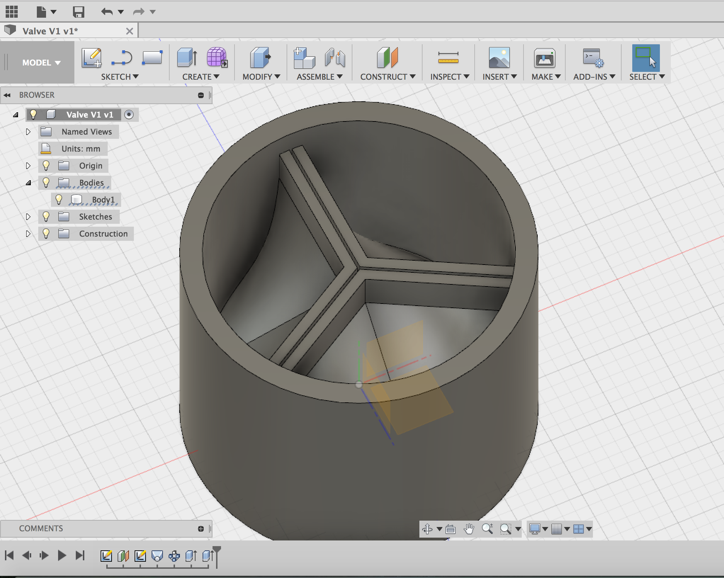Hide Body1 using its light bulb
This screenshot has width=724, height=578.
point(59,199)
